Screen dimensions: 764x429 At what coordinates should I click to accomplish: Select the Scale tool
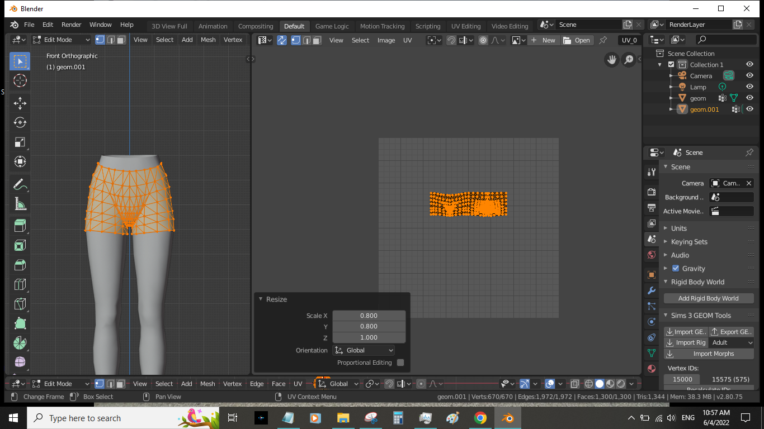pos(20,142)
